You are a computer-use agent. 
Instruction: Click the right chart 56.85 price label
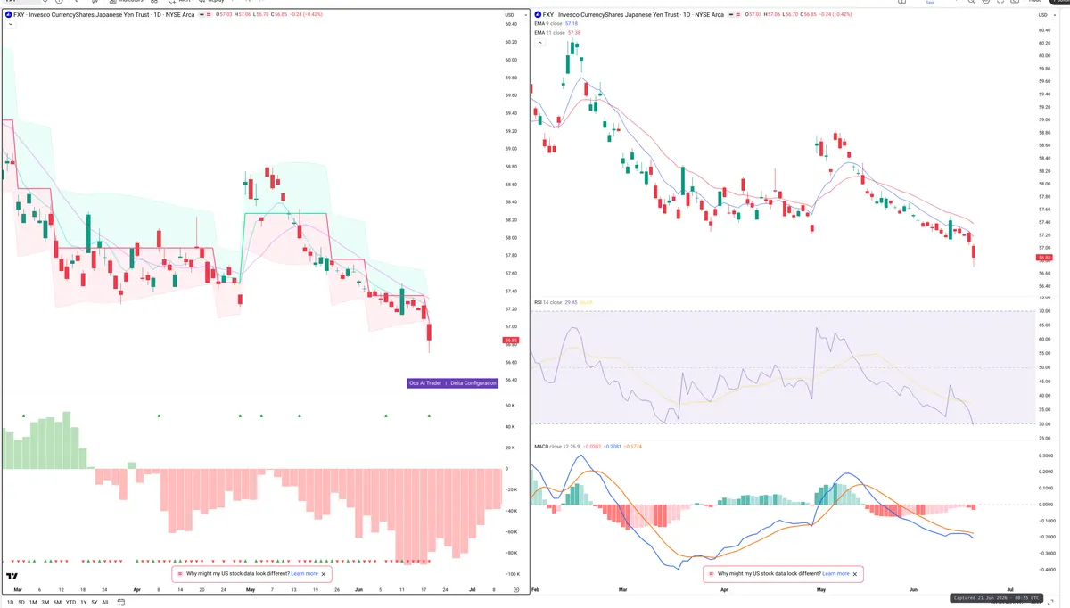pos(1045,258)
